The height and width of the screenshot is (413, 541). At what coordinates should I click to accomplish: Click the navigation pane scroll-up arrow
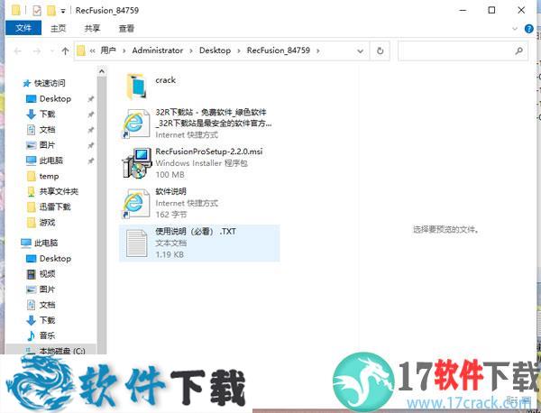102,71
